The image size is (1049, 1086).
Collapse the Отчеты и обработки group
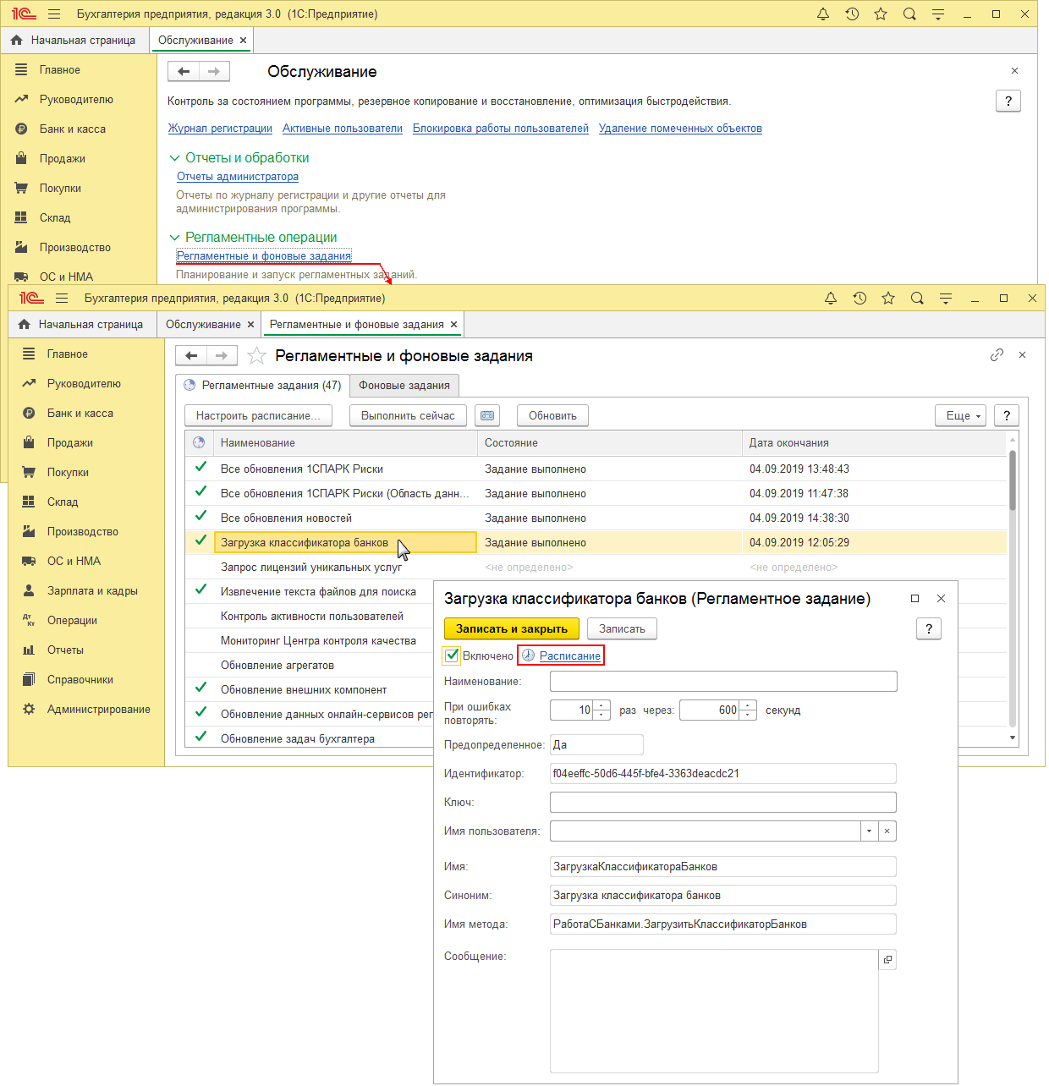point(175,158)
